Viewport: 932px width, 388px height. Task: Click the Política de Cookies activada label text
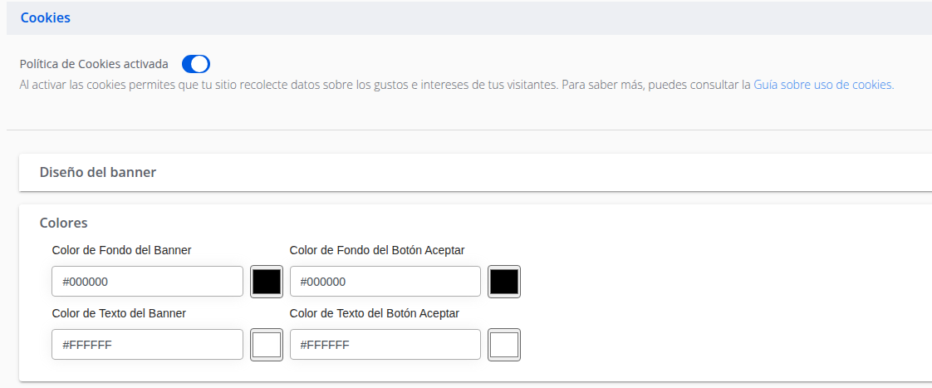point(94,64)
